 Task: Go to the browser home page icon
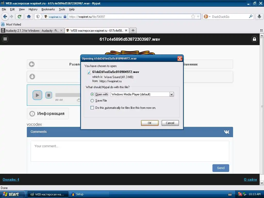coord(29,16)
